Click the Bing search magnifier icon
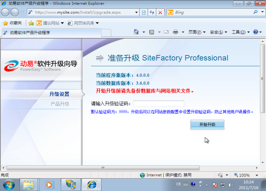The height and width of the screenshot is (191, 266). (255, 12)
